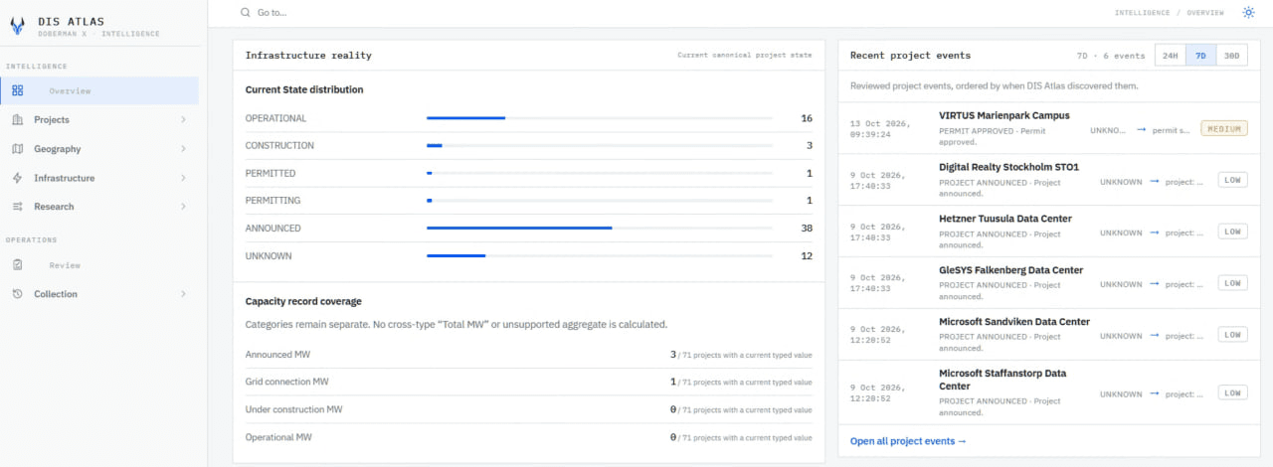
Task: Click the Overview grid icon in sidebar
Action: click(18, 90)
